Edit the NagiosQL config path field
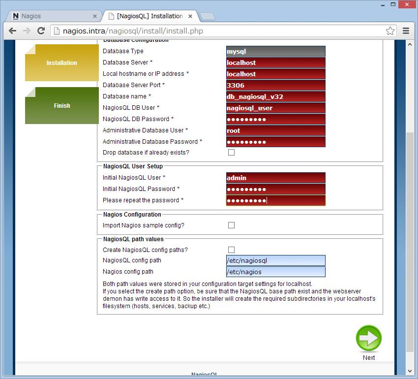 tap(276, 260)
